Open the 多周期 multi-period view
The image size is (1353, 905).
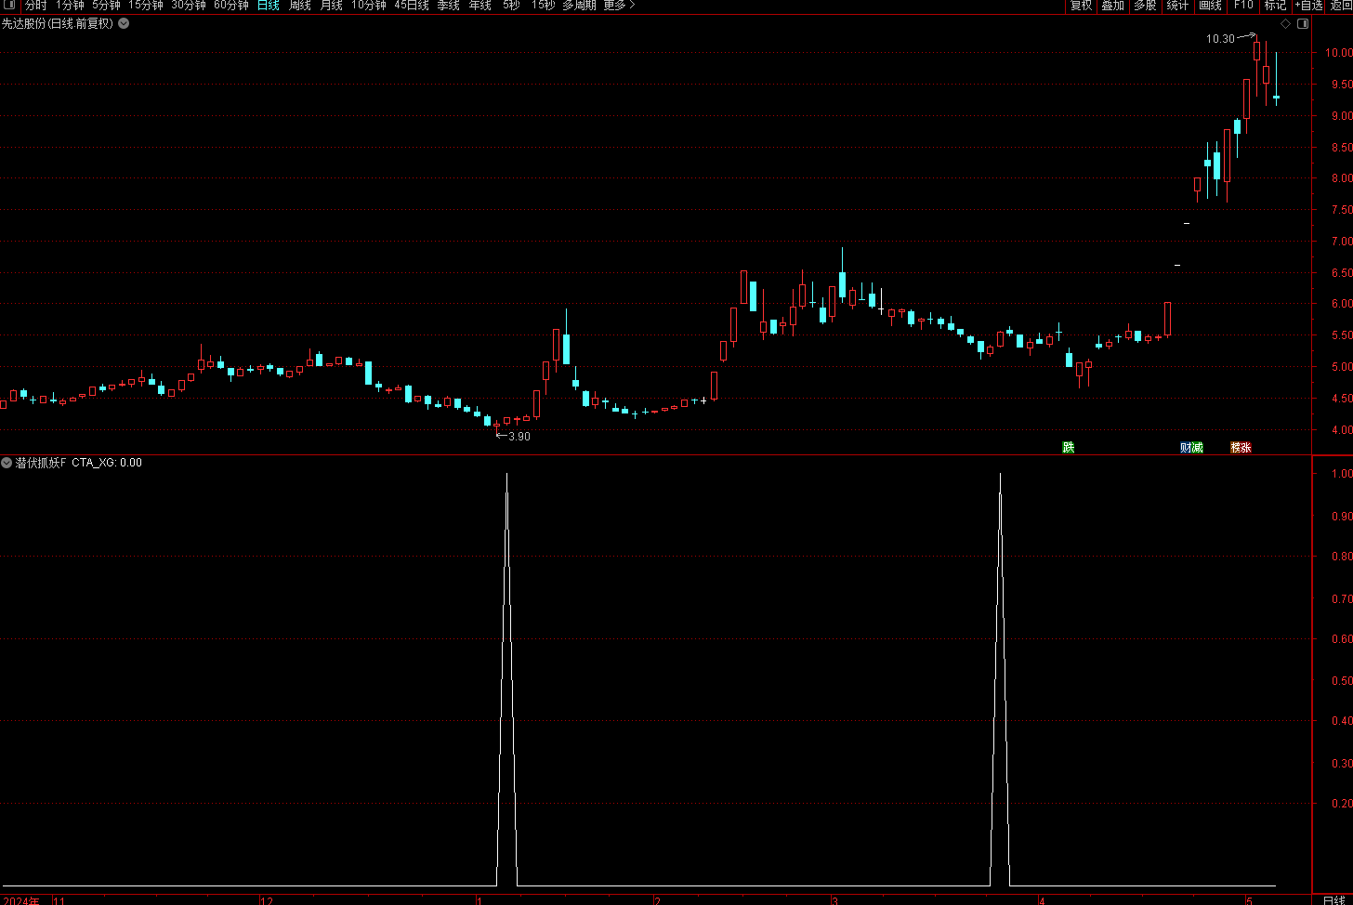tap(580, 6)
